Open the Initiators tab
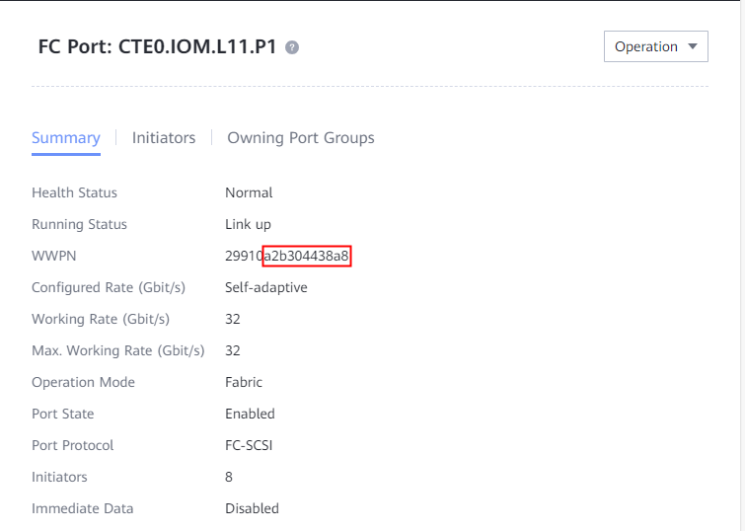Viewport: 745px width, 531px height. 164,138
